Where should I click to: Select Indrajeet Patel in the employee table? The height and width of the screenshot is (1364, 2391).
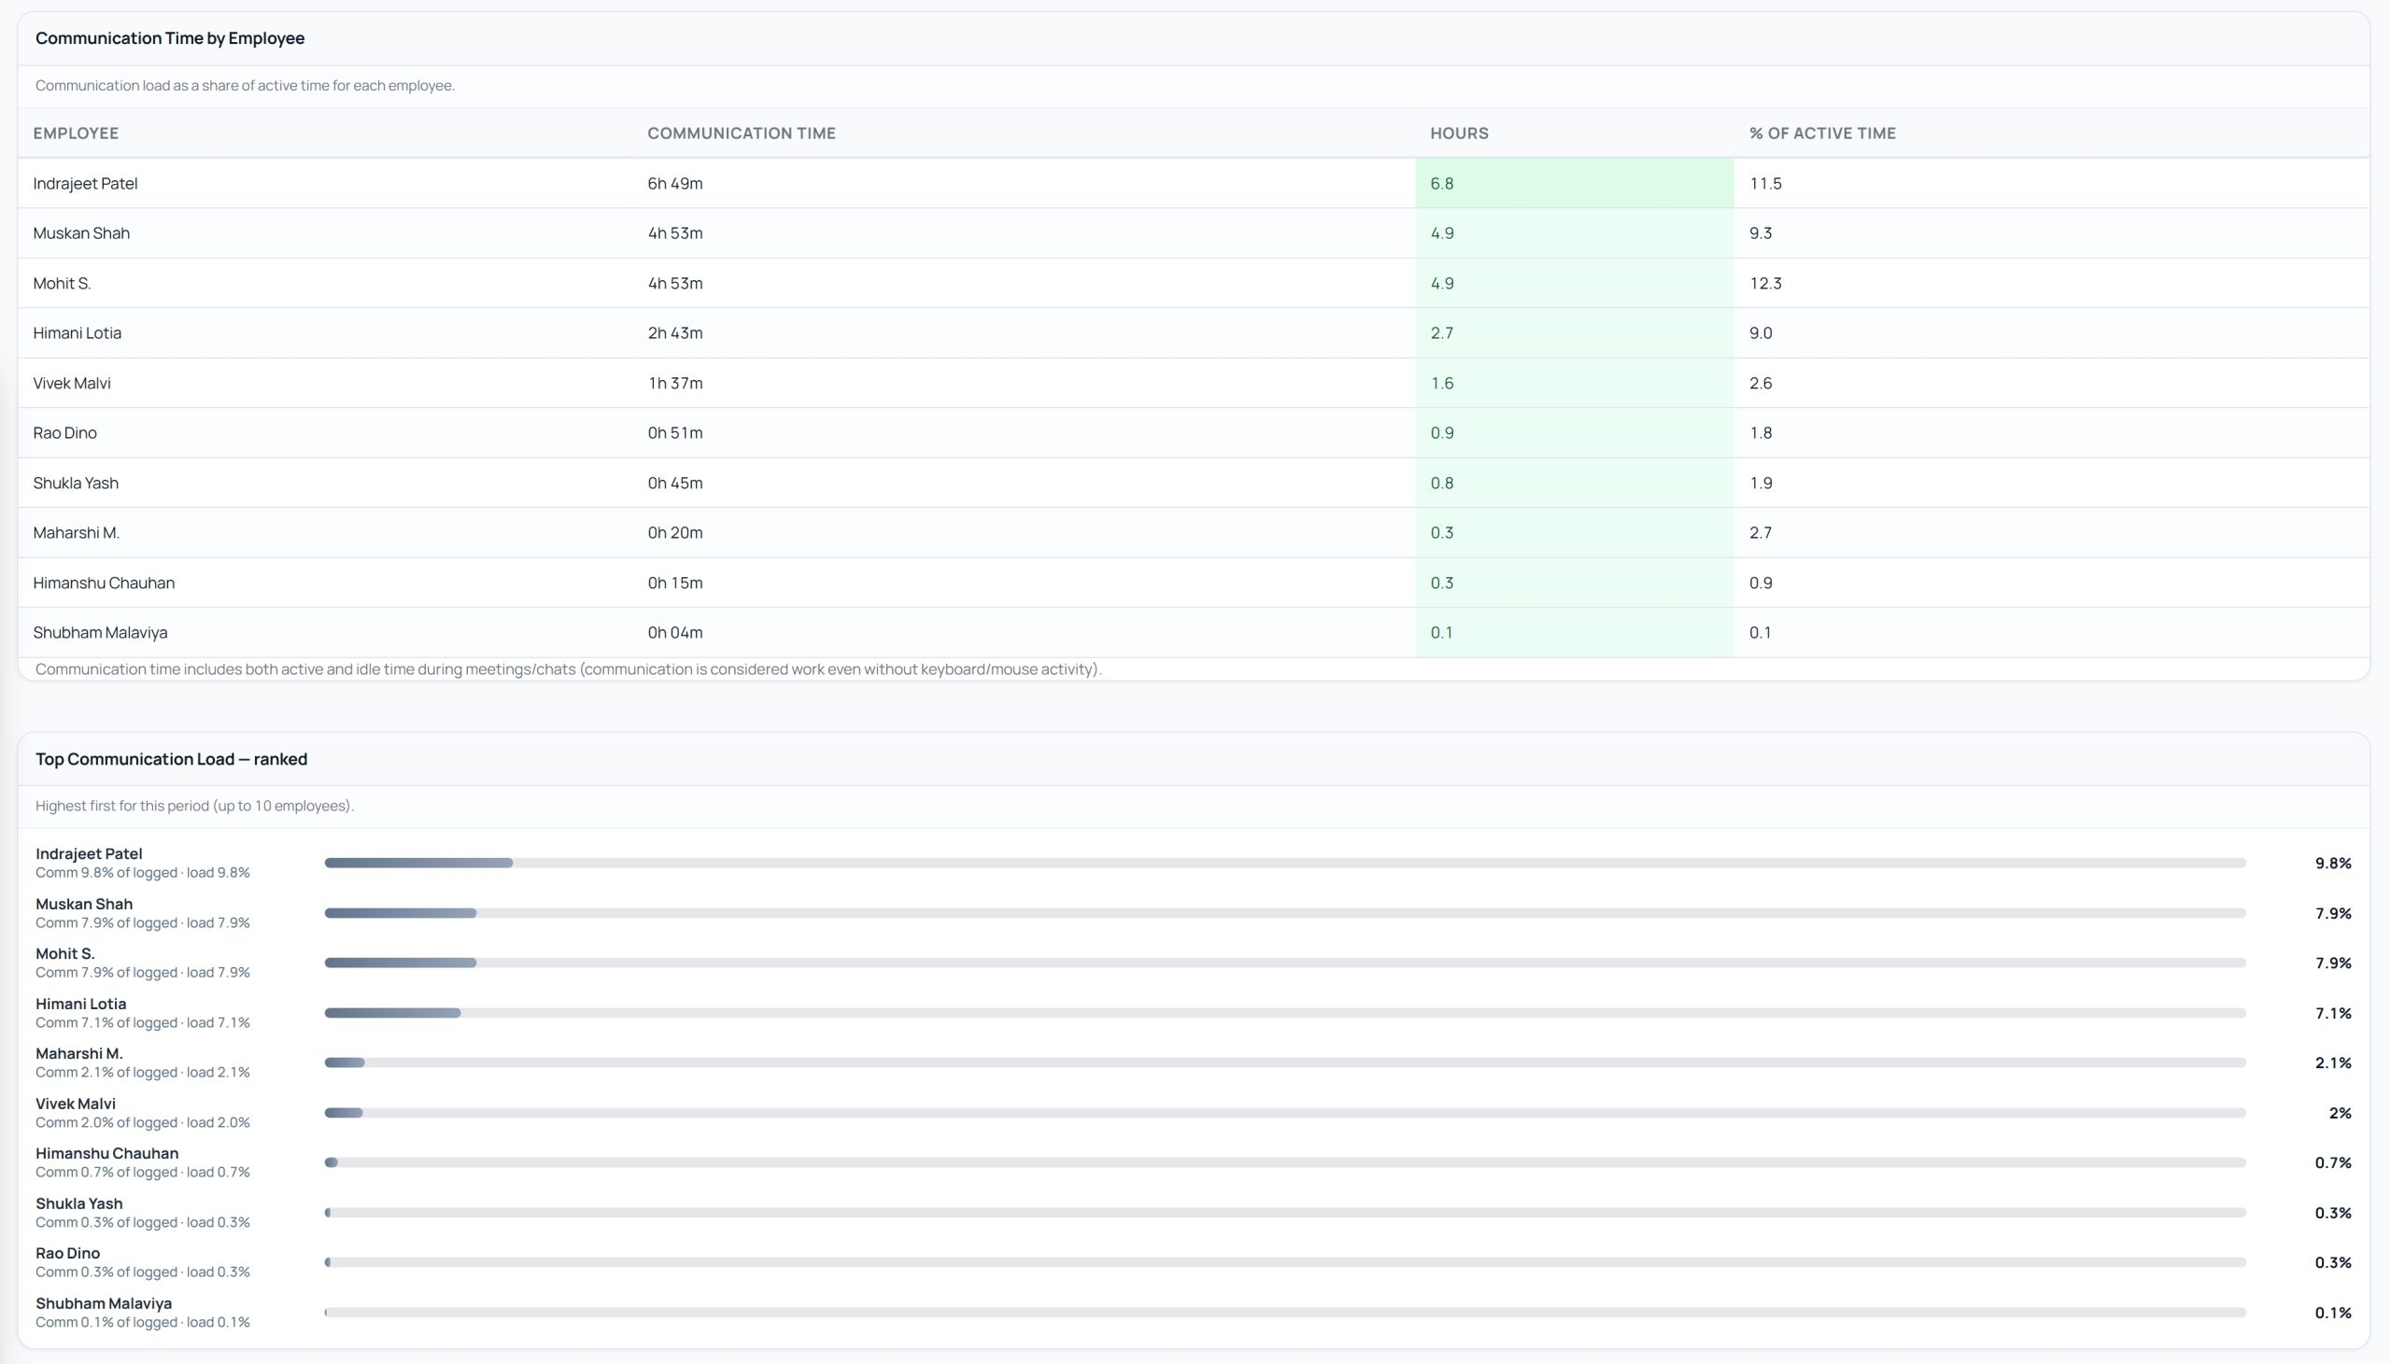pos(85,184)
